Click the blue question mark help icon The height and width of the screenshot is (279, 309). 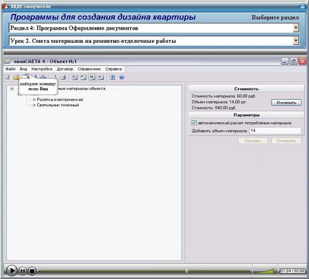click(113, 77)
